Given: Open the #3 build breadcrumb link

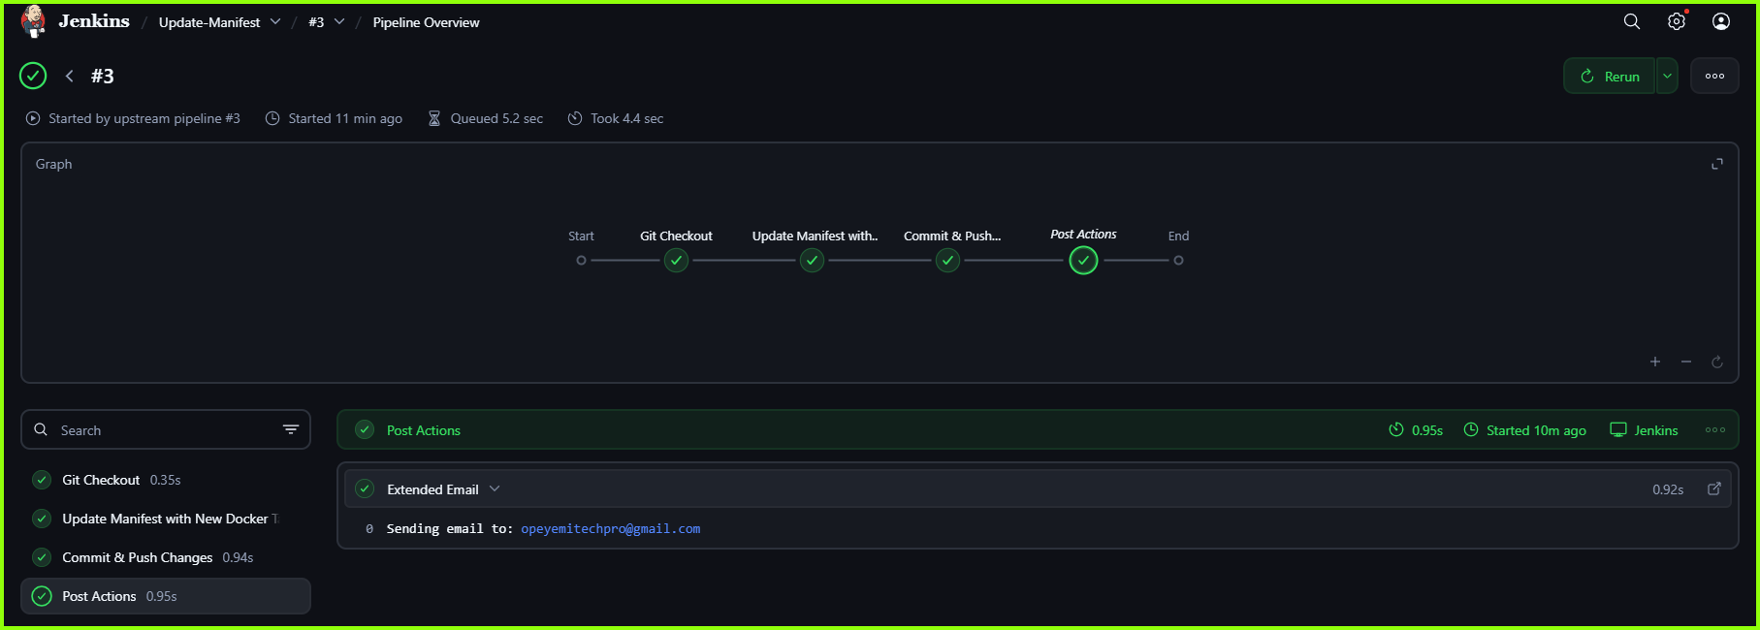Looking at the screenshot, I should click(316, 22).
